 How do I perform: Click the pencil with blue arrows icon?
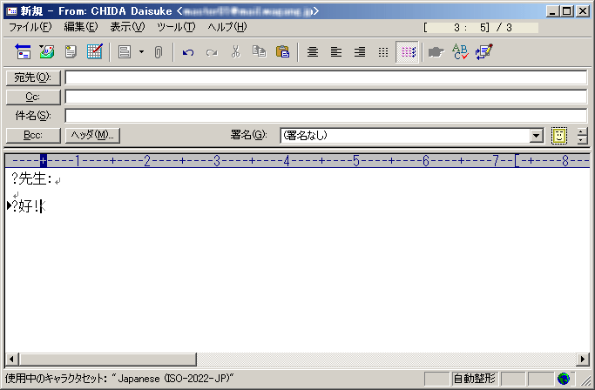pos(483,52)
